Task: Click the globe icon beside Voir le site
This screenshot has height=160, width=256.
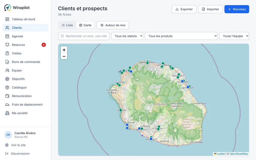Action: (x=7, y=145)
